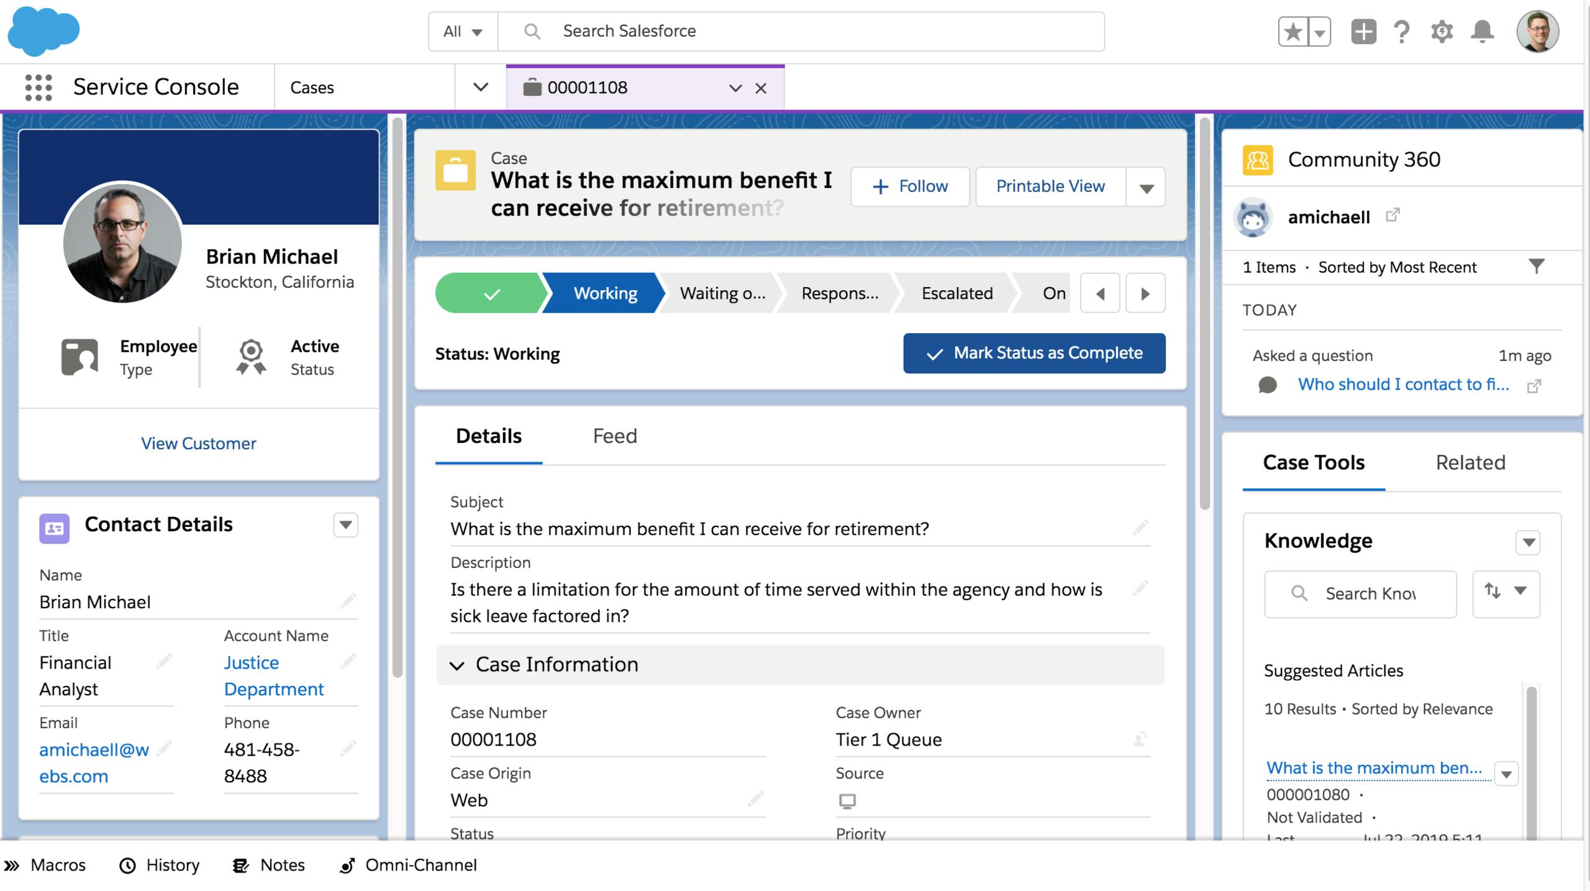The height and width of the screenshot is (891, 1590).
Task: Show next path stages arrow
Action: coord(1145,293)
